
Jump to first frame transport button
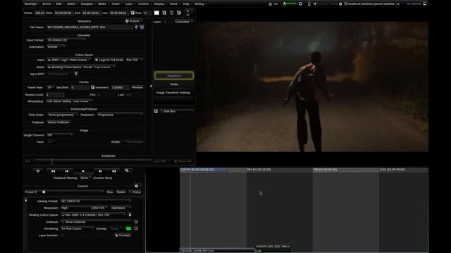[54, 171]
